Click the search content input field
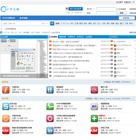136x136 pixels. pos(22,23)
